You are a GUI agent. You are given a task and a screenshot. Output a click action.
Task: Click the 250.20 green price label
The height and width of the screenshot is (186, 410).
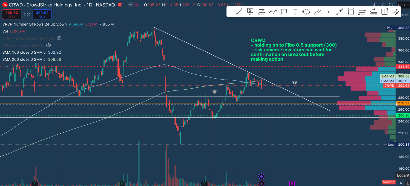403,115
